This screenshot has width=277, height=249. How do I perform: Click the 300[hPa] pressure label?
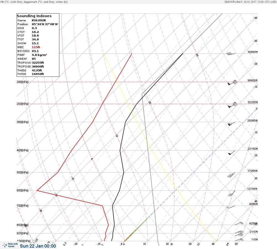[x=22, y=122]
